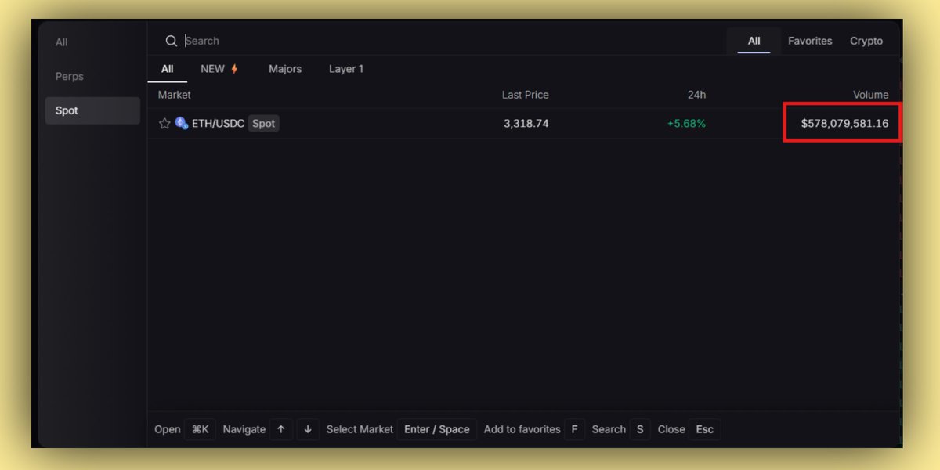Click the Open label in footer
940x470 pixels.
pyautogui.click(x=168, y=429)
